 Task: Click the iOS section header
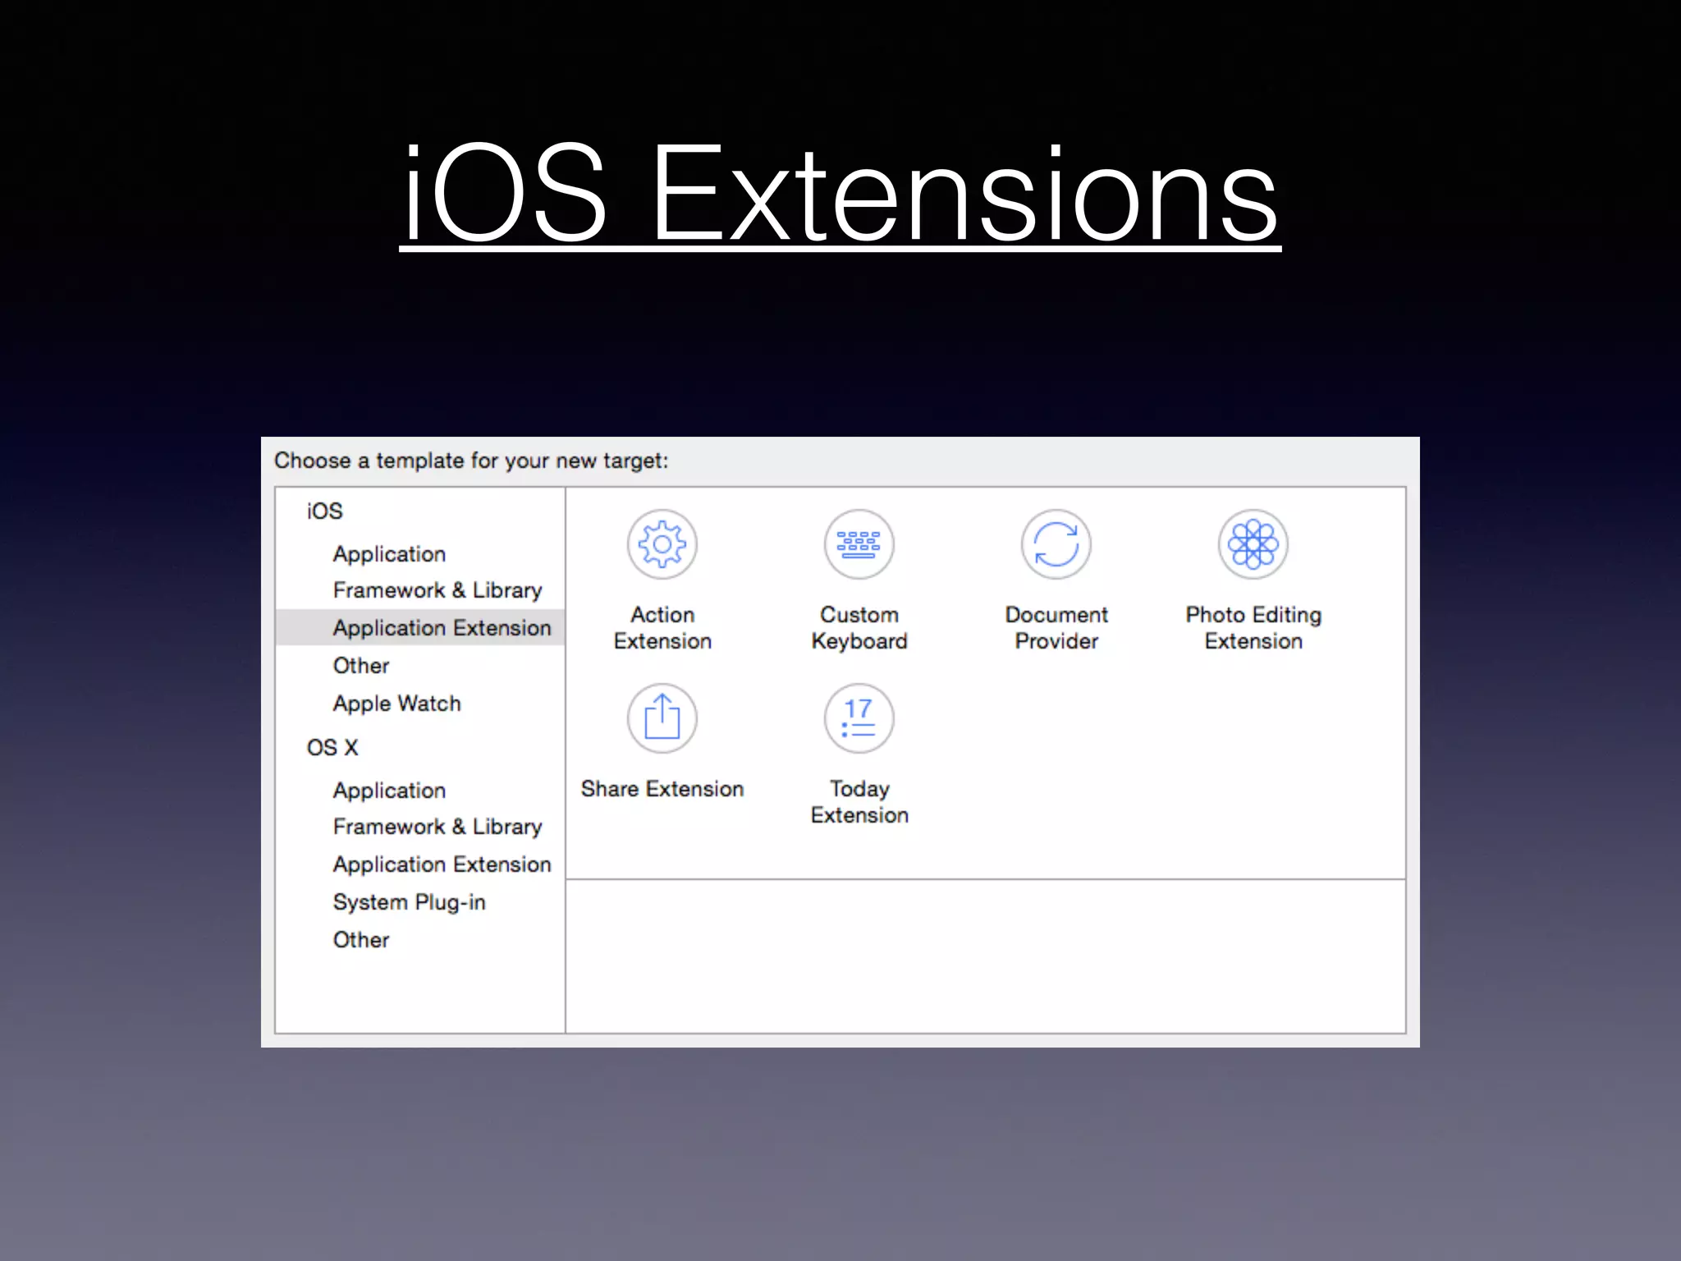tap(324, 511)
